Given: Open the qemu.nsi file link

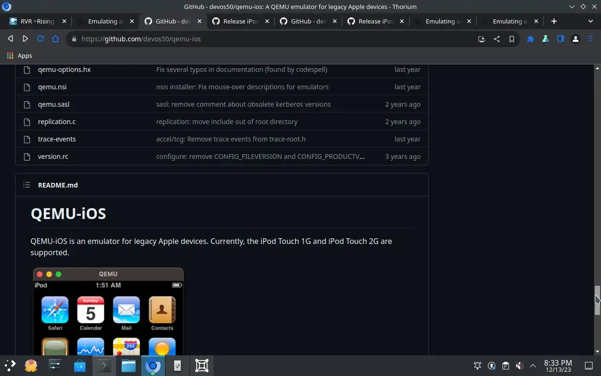Looking at the screenshot, I should click(x=52, y=87).
